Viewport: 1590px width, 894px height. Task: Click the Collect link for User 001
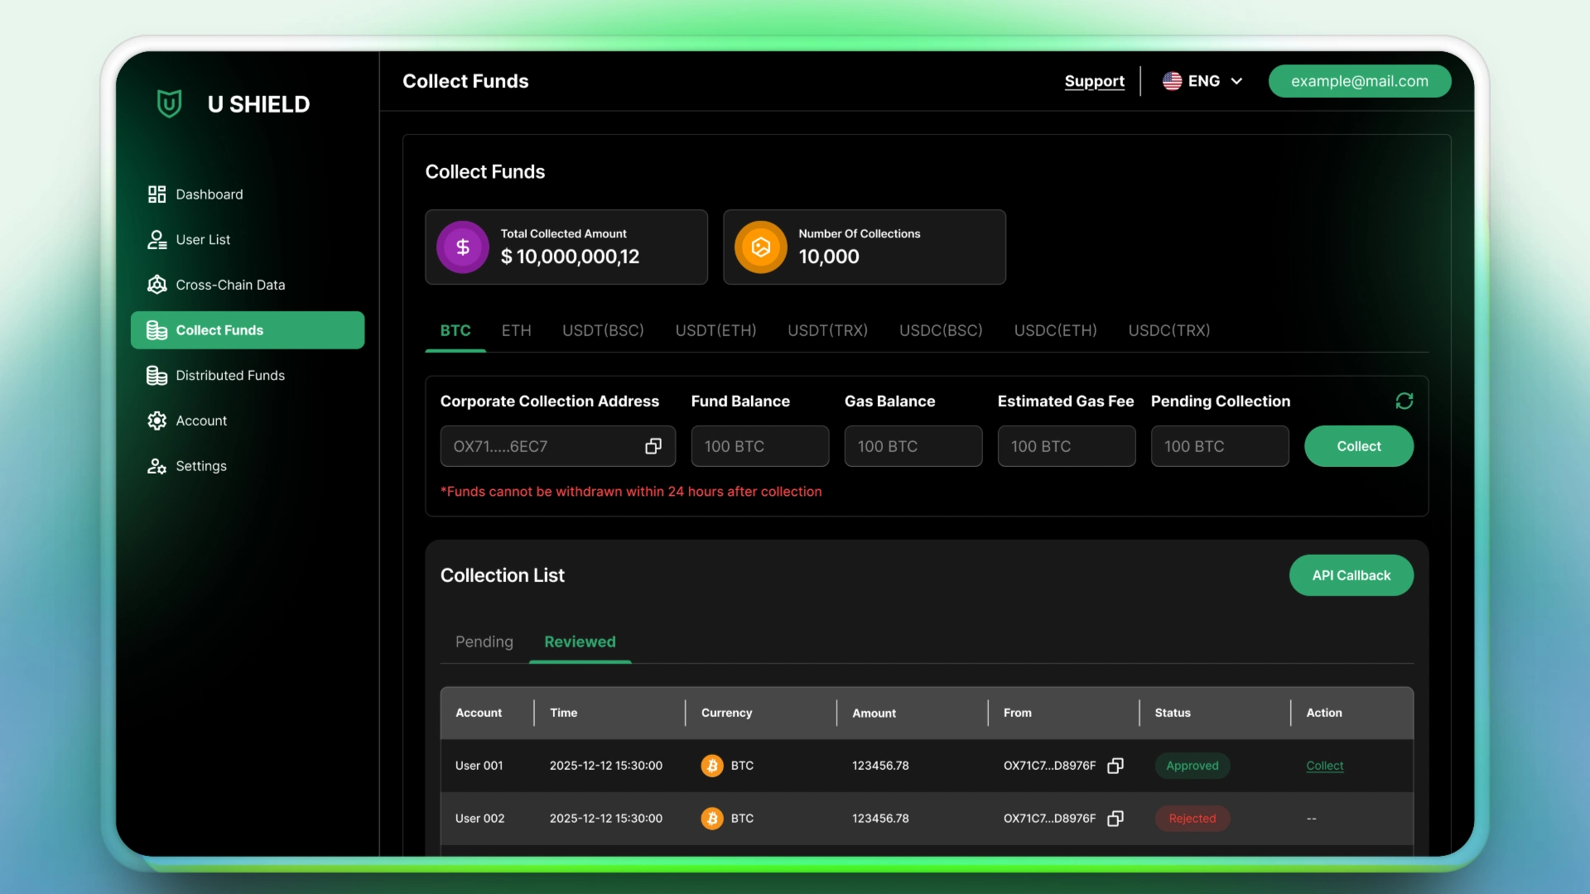click(x=1324, y=766)
